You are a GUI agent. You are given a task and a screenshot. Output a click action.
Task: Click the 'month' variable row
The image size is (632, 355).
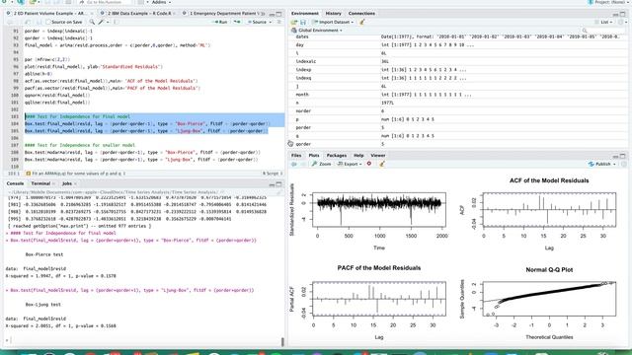click(x=458, y=95)
